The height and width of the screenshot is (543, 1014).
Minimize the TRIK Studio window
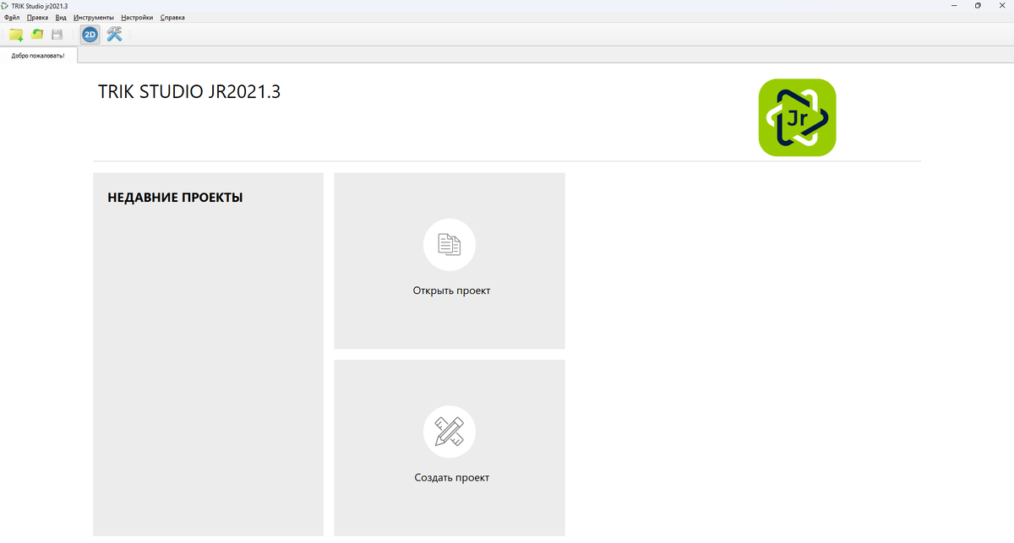(x=954, y=6)
